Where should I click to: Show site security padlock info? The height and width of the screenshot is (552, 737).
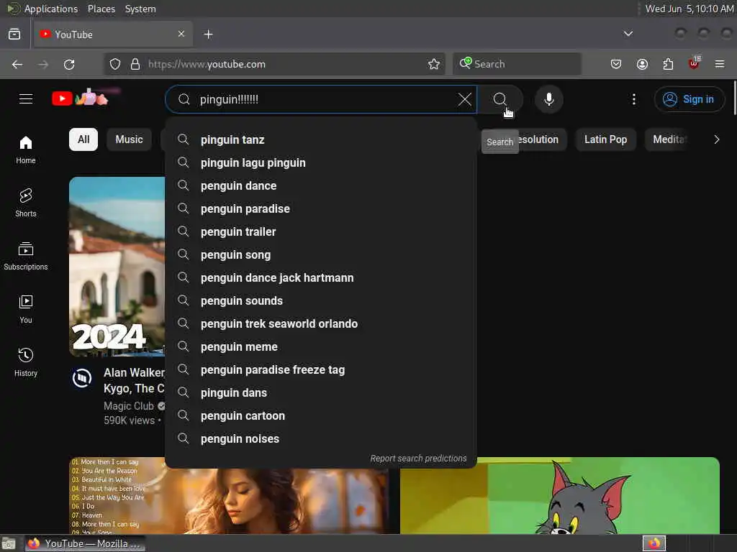pyautogui.click(x=135, y=64)
